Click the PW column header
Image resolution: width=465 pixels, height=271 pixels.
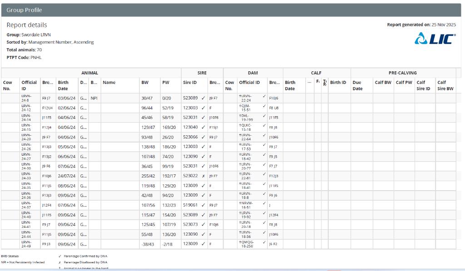(x=165, y=83)
